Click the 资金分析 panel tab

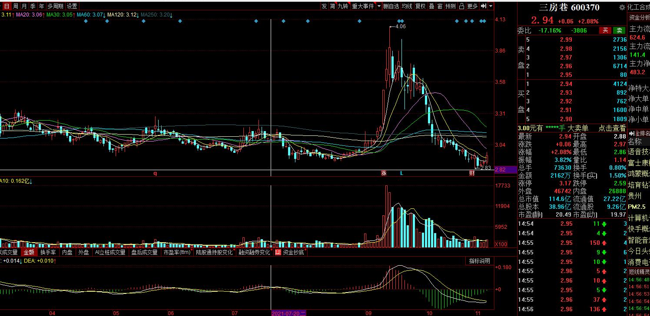point(640,17)
